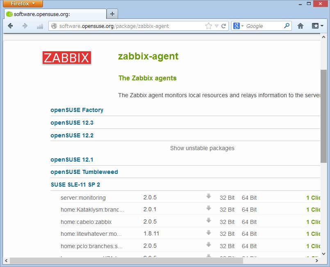Click 1 Click Install for server:monitoring
The image size is (330, 267).
313,198
